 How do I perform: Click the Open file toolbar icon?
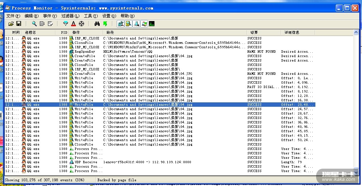[11, 23]
